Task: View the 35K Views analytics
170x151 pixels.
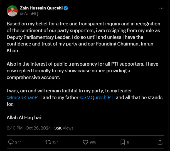Action: point(64,128)
